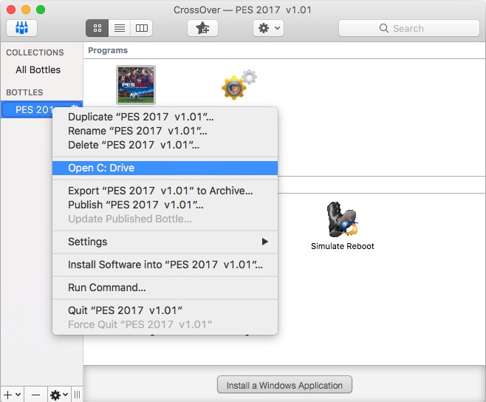Open the add bottle plus dropdown
This screenshot has height=402, width=486.
pos(13,395)
